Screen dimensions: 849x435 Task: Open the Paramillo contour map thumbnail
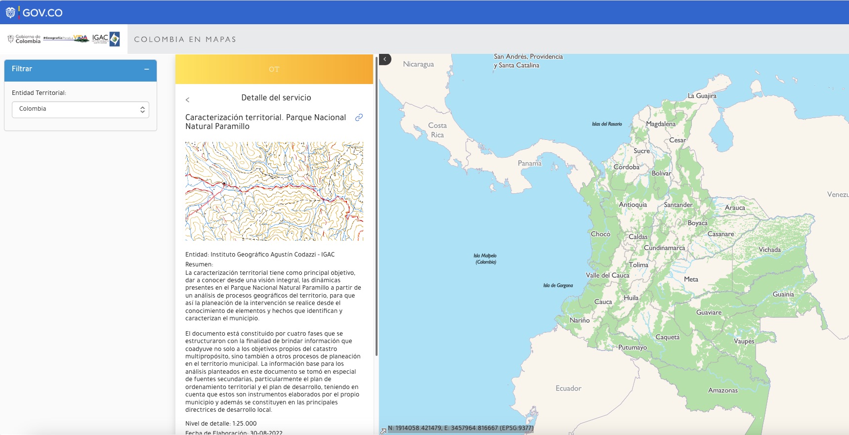click(x=274, y=191)
